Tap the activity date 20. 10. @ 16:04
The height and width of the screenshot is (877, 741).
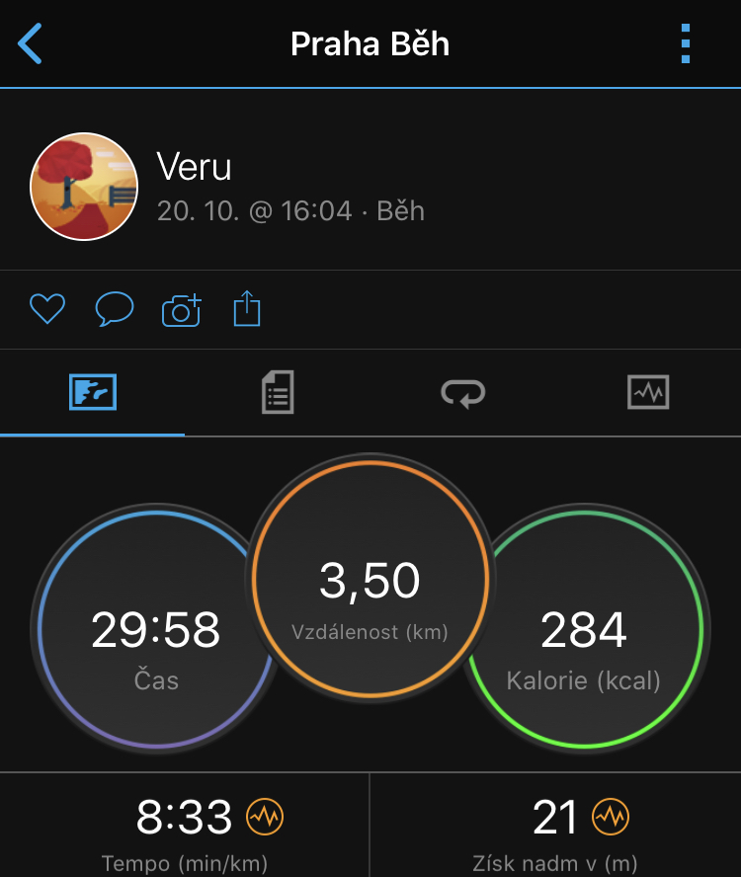pos(255,211)
